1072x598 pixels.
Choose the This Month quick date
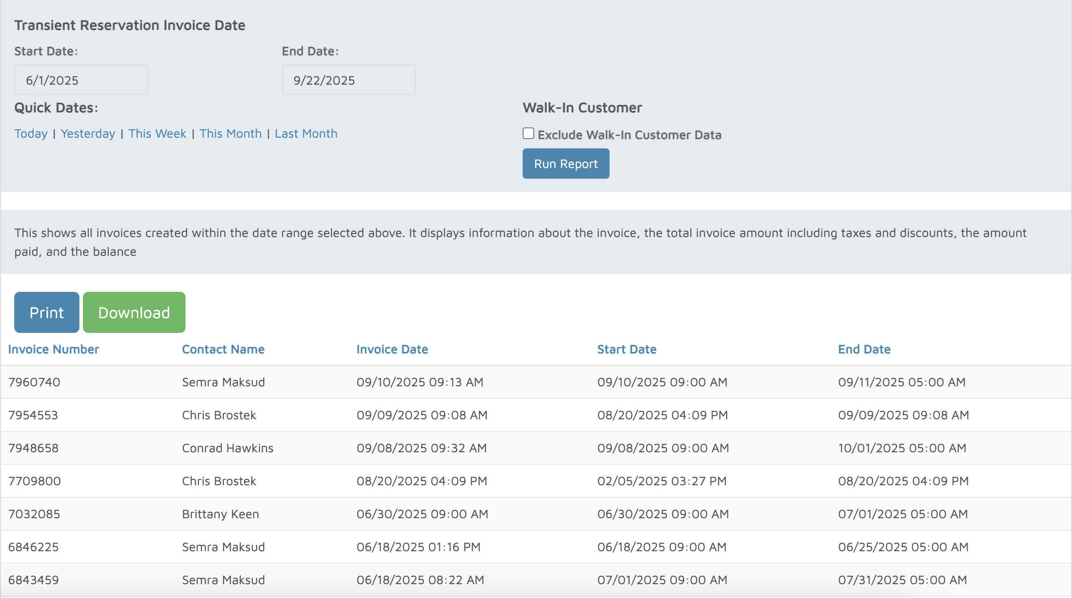(230, 134)
